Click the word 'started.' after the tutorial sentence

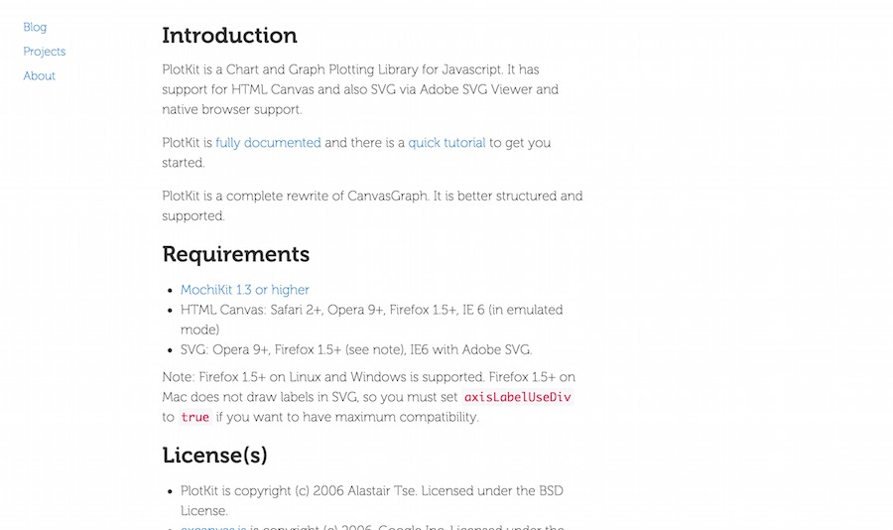click(x=184, y=163)
